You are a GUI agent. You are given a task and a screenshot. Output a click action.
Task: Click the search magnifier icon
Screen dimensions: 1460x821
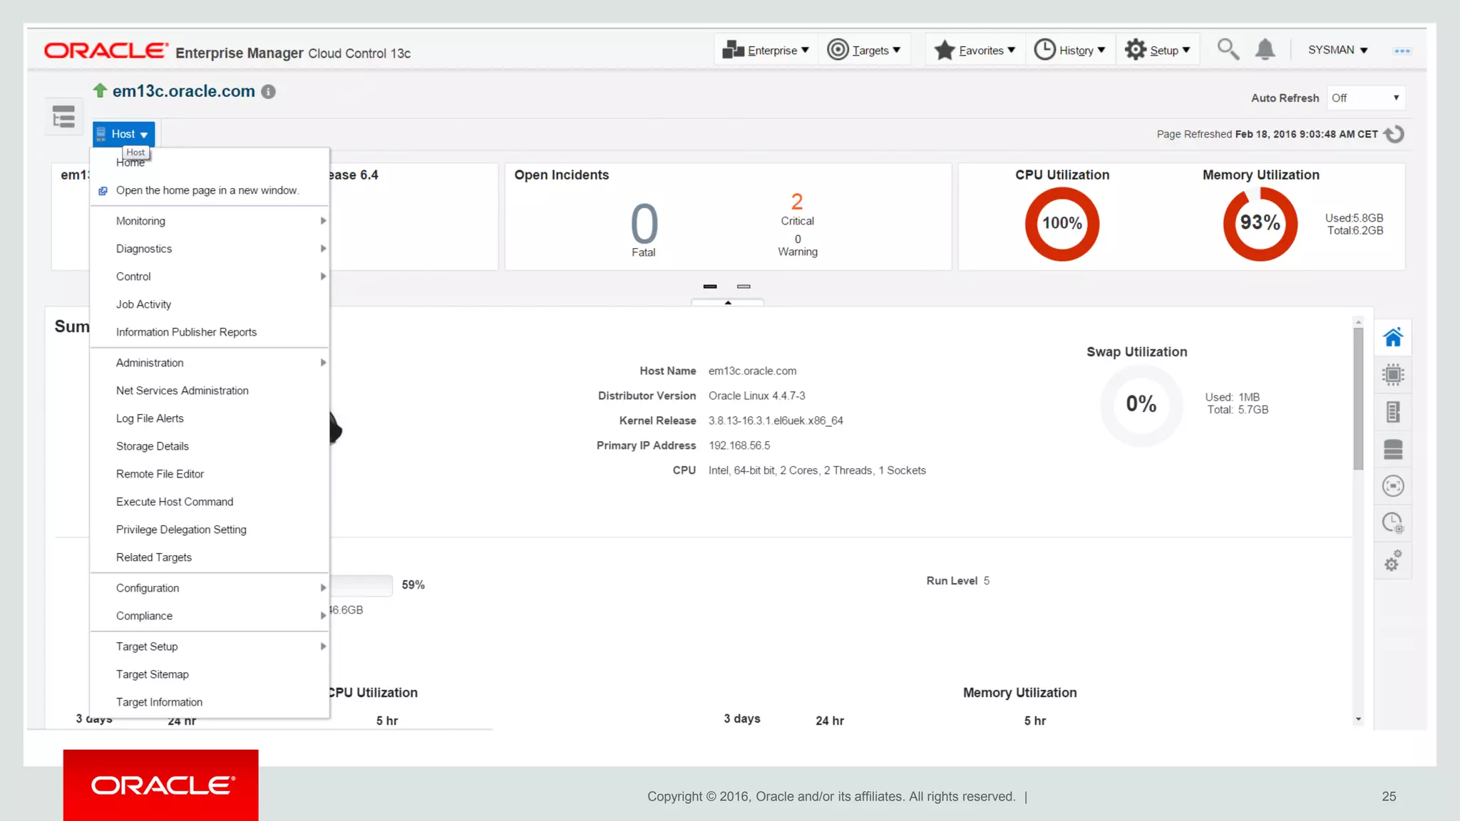1228,49
